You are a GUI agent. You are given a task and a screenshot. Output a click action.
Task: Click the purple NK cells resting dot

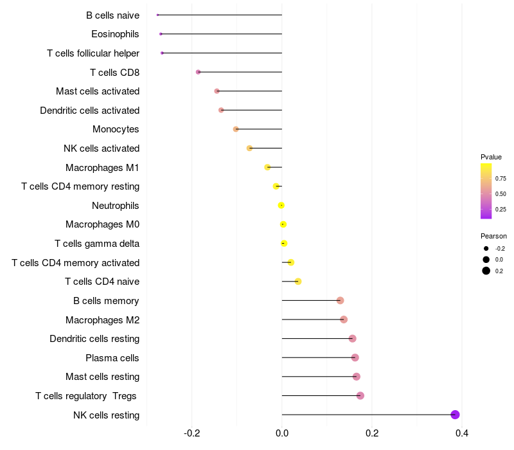pos(455,415)
